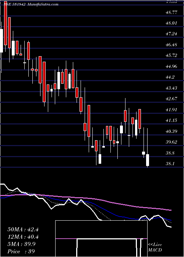
Task: Click the 12MA : 40.4 value
Action: pos(23,237)
